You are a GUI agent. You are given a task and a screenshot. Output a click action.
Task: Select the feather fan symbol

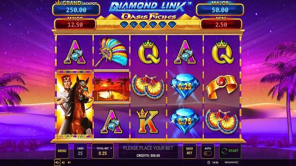click(111, 52)
